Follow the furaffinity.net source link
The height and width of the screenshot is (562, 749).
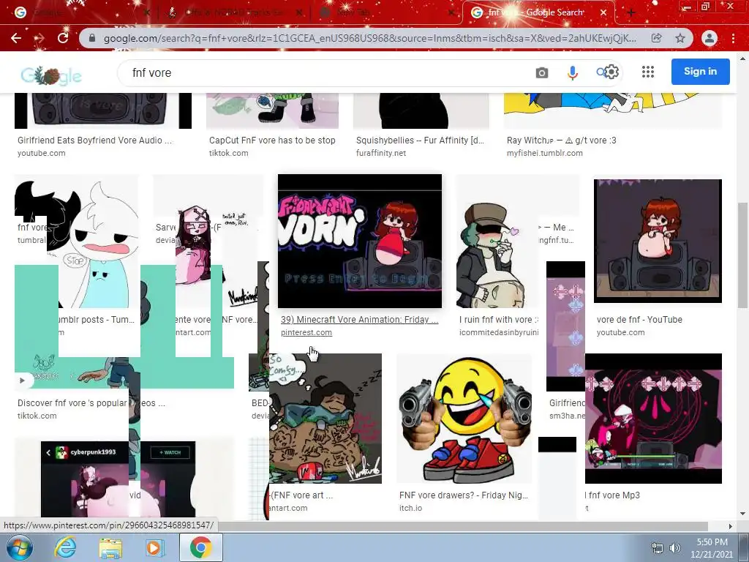click(x=380, y=153)
